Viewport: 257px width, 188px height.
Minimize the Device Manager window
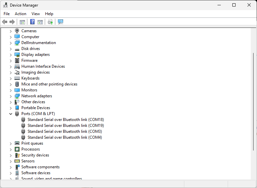pyautogui.click(x=219, y=5)
